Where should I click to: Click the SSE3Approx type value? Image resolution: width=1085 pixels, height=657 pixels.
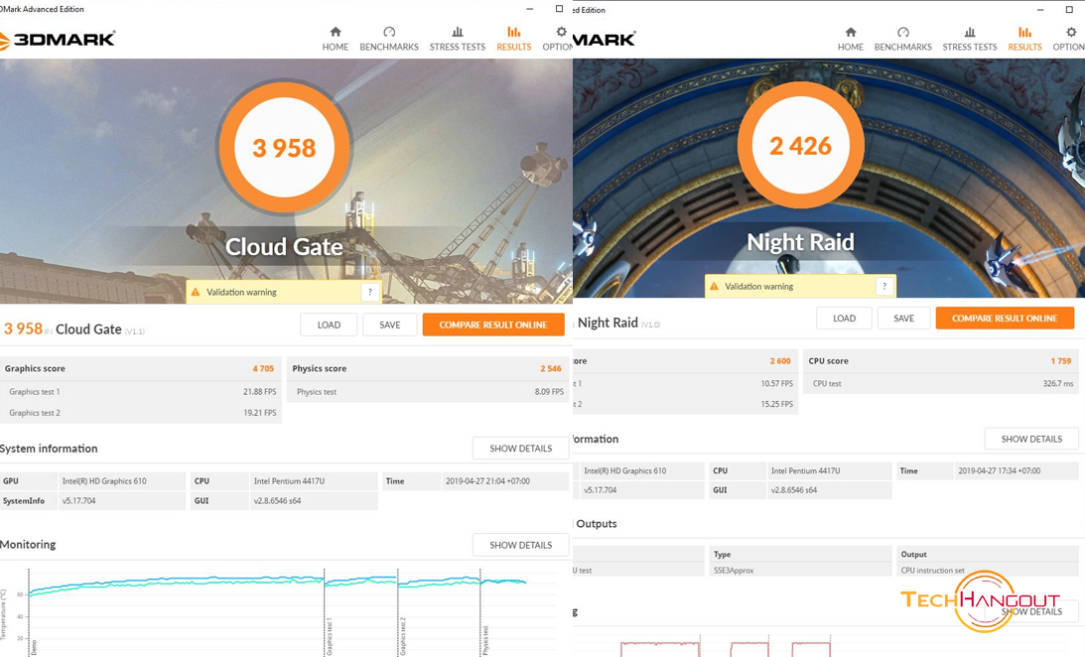(735, 571)
